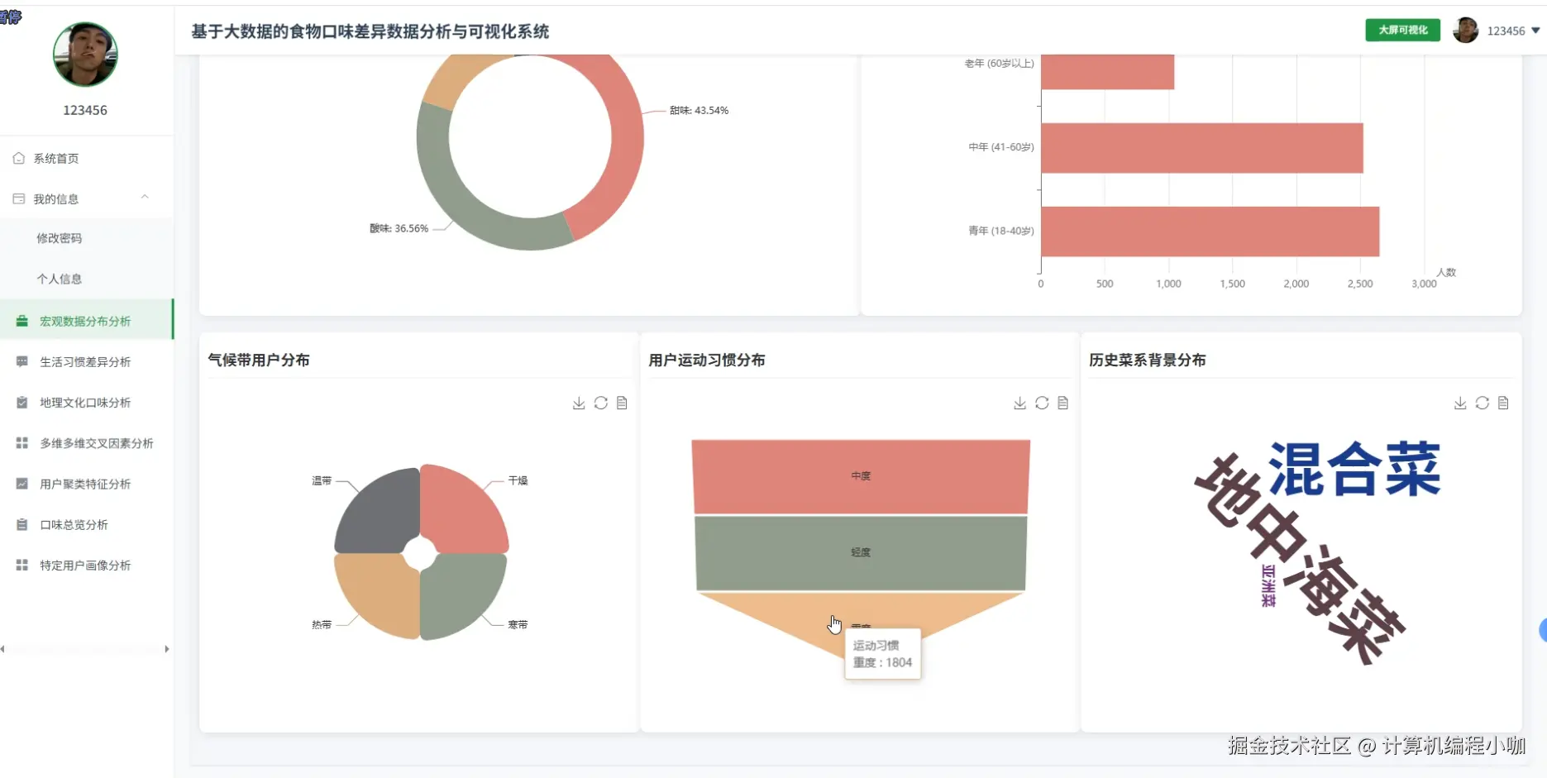Screen dimensions: 1547x778
Task: Switch to 生活习惯差异分析 section
Action: pos(84,361)
